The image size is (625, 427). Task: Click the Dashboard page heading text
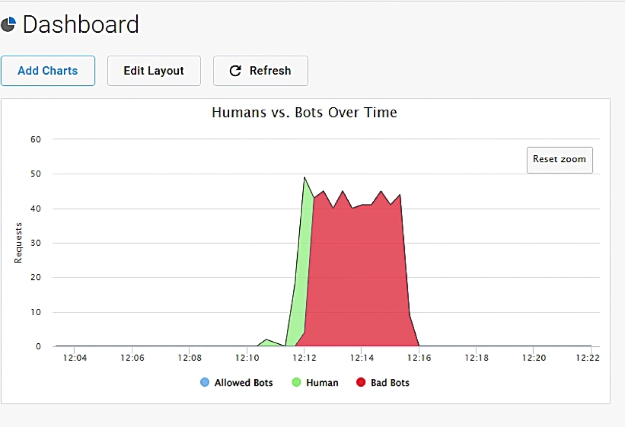[x=81, y=25]
